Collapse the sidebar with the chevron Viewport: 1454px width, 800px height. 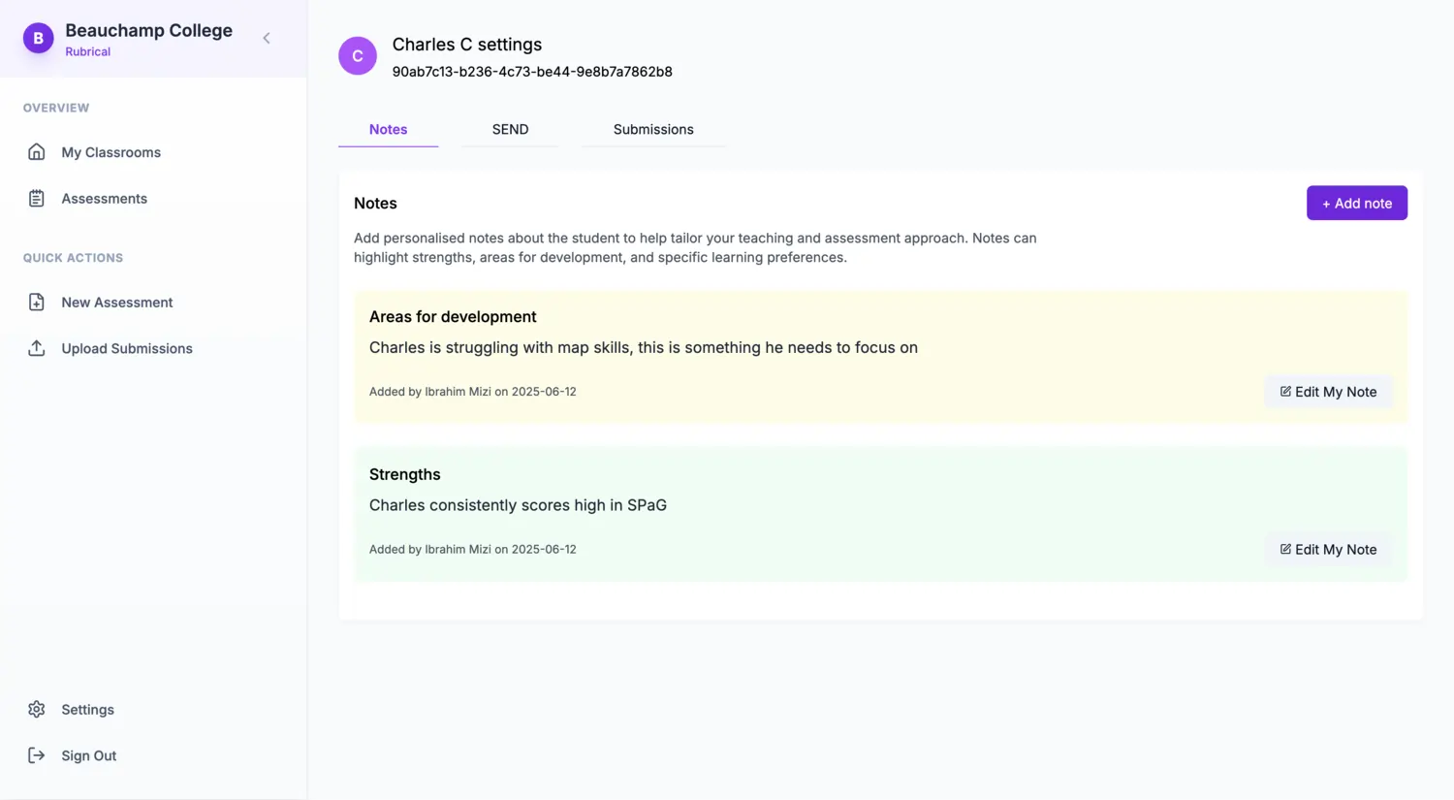(x=267, y=39)
